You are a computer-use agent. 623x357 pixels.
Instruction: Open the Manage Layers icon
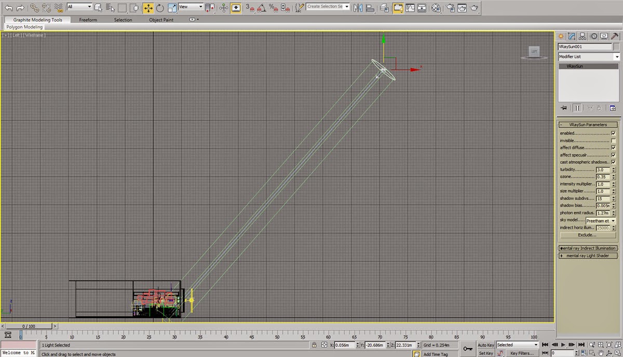(x=384, y=7)
